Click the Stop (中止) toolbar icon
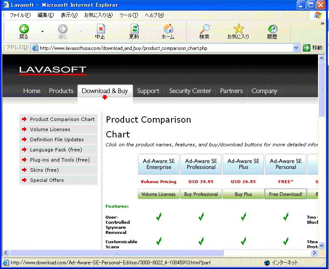The height and width of the screenshot is (269, 329). coord(100,31)
